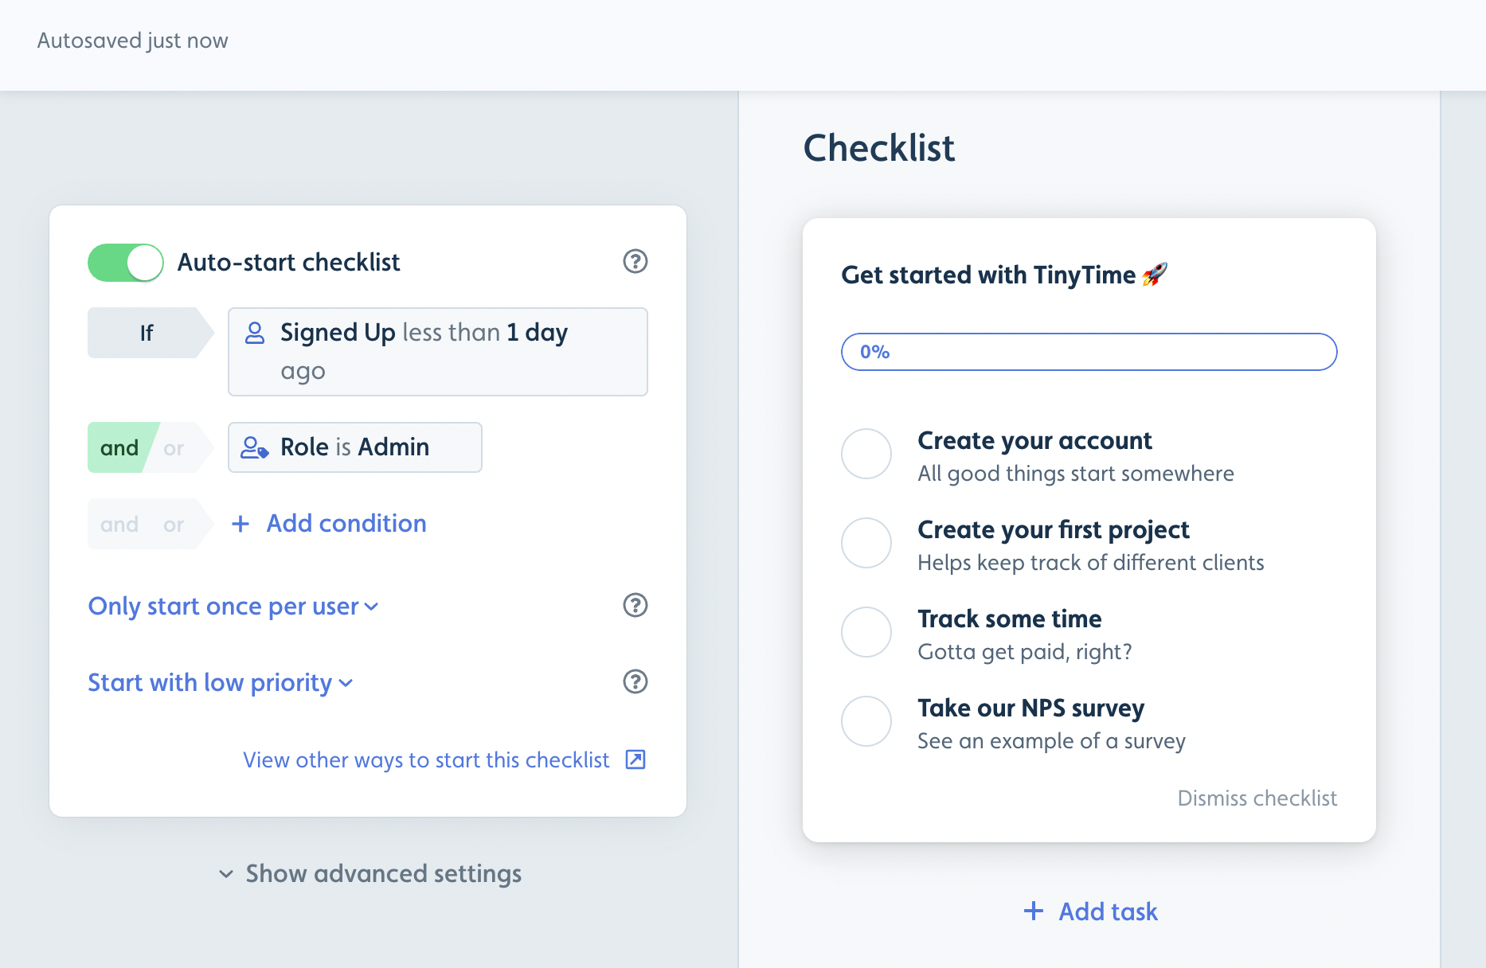Screen dimensions: 1486x968
Task: Click help icon next to Only start once
Action: click(635, 605)
